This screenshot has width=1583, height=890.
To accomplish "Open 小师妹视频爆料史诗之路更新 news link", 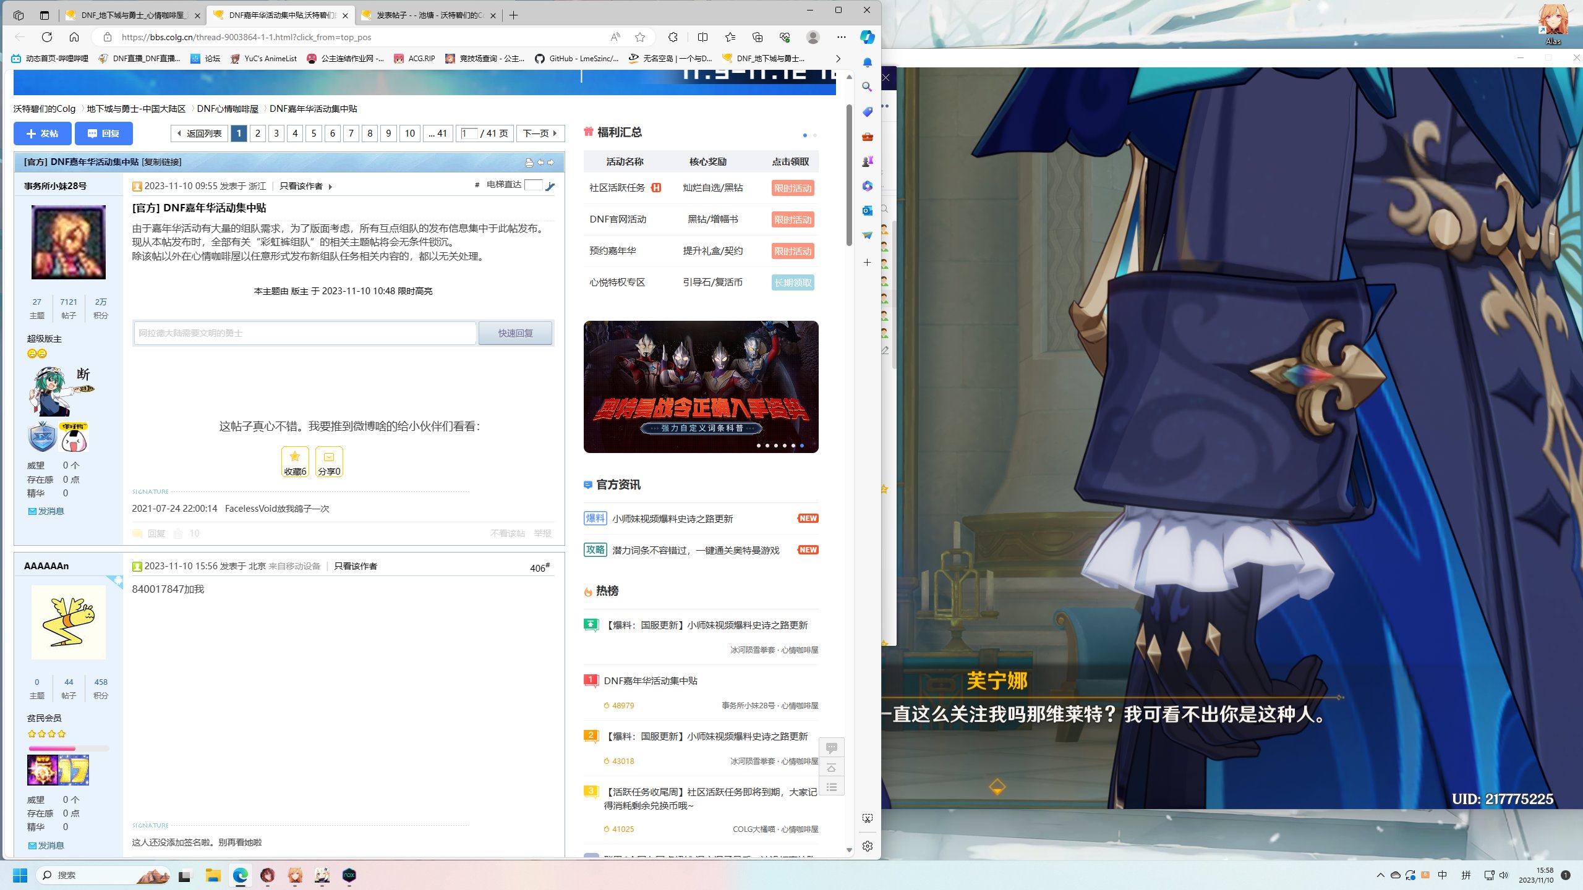I will (x=672, y=519).
